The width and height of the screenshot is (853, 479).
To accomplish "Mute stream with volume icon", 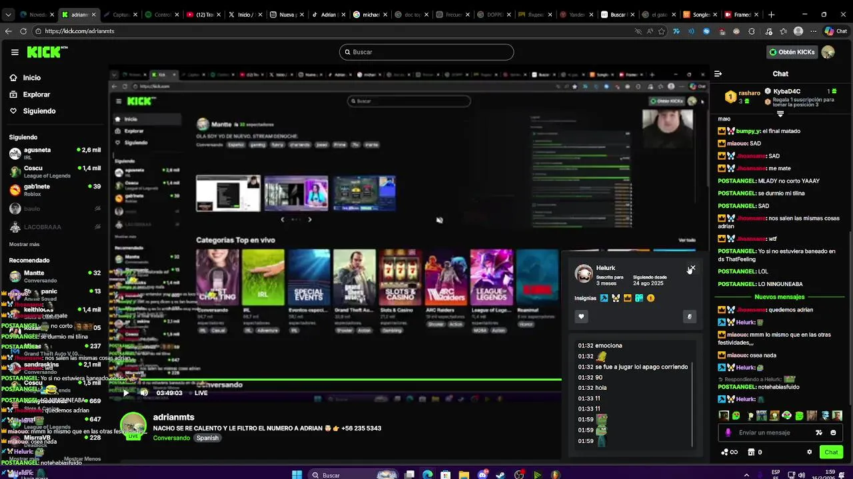I will pyautogui.click(x=144, y=393).
